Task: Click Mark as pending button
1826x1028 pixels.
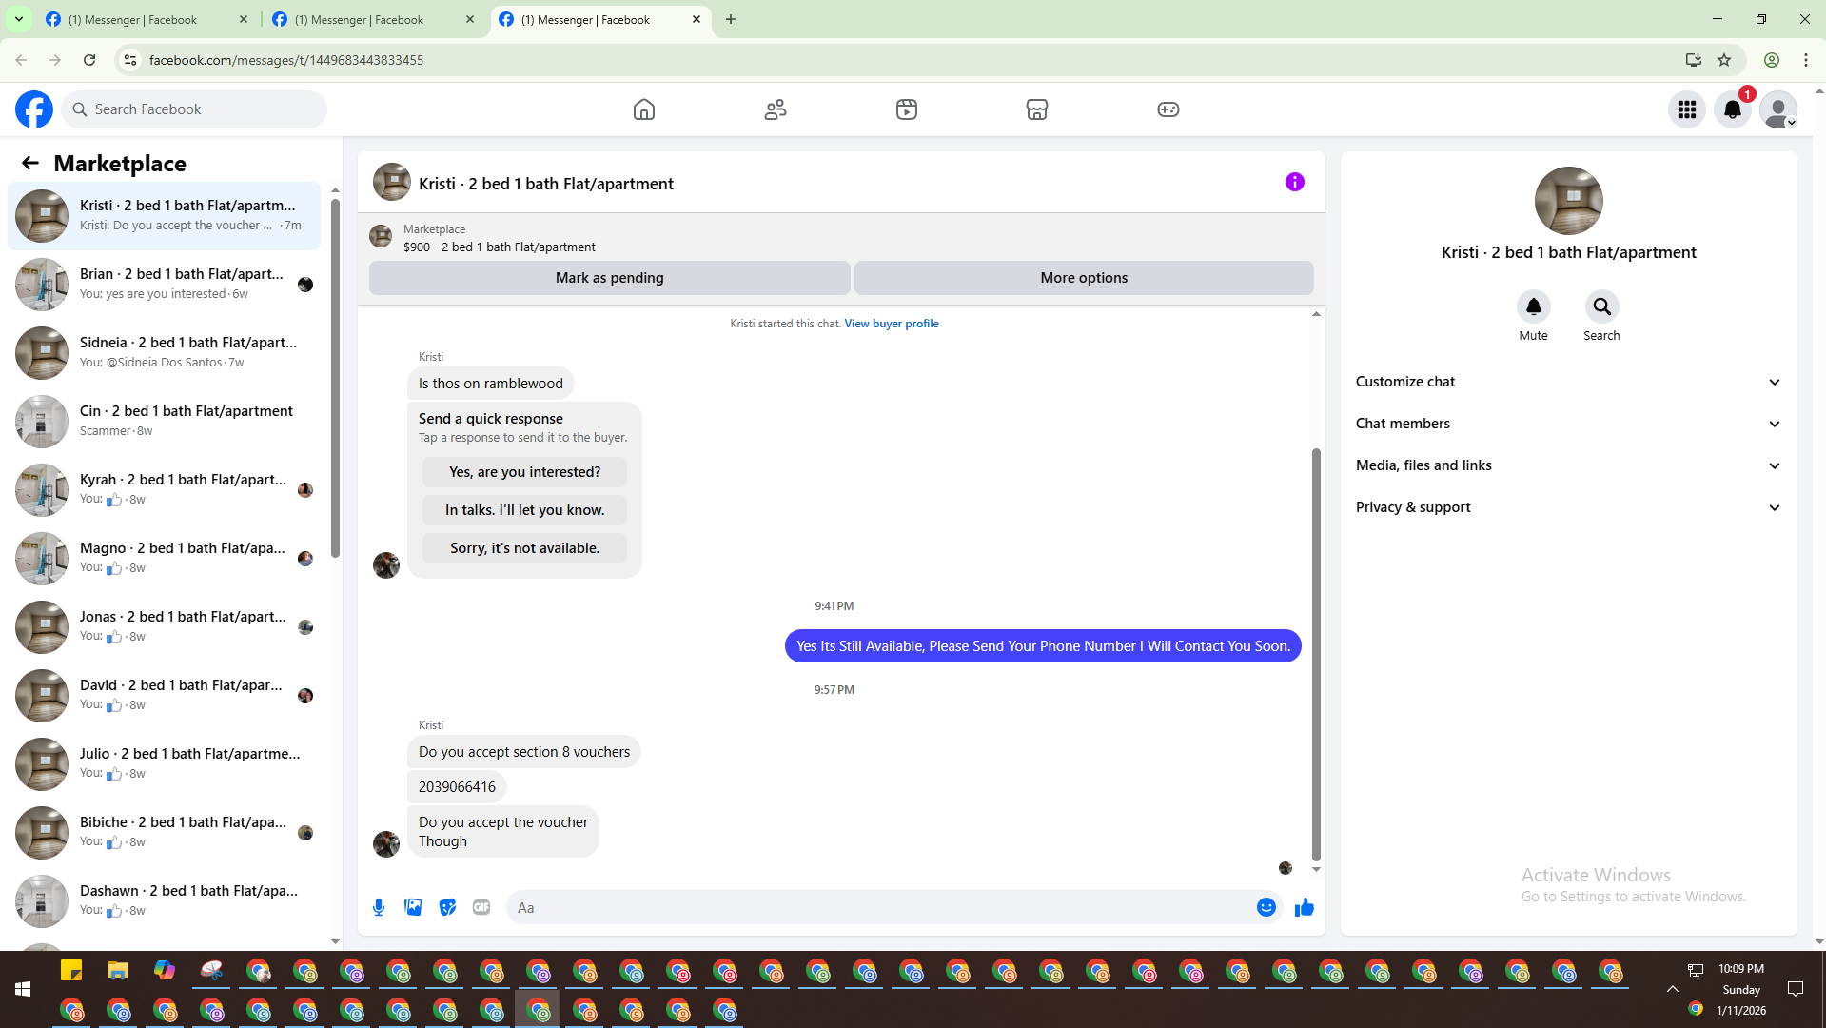Action: pyautogui.click(x=609, y=278)
